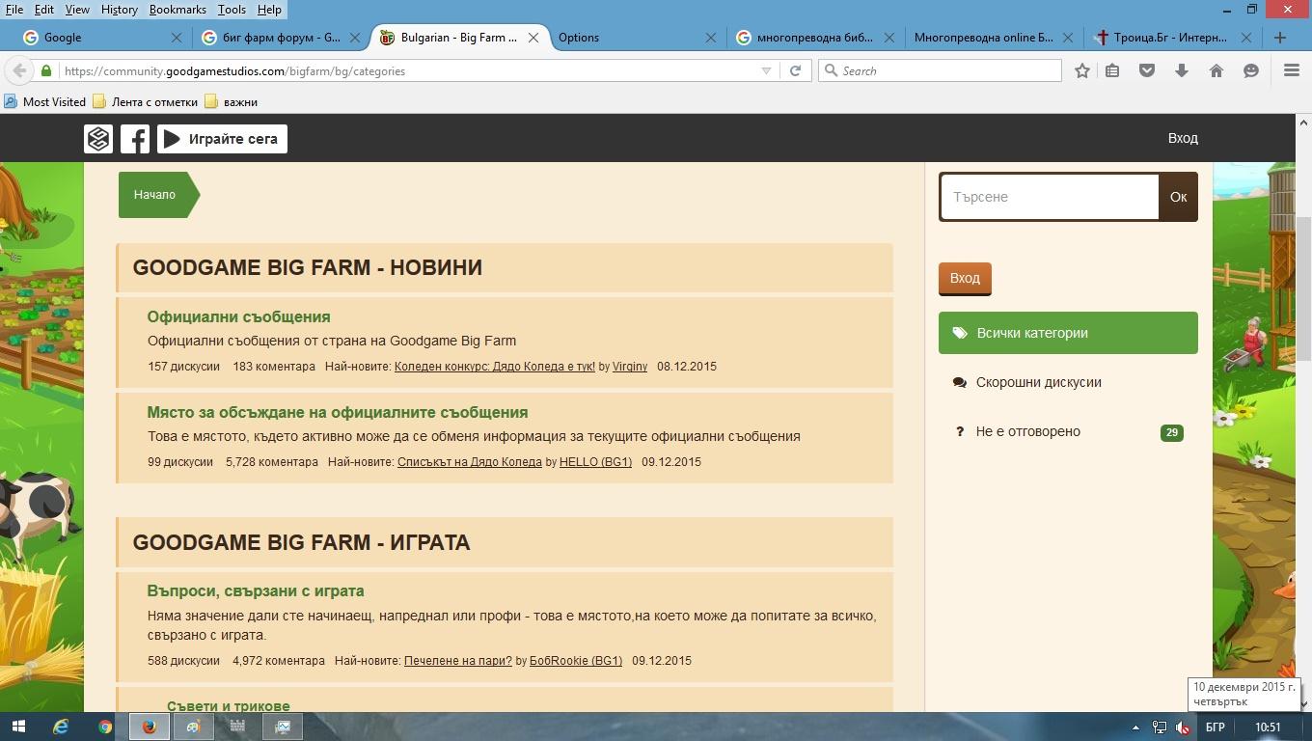Open the Downloads arrow icon

(1181, 70)
